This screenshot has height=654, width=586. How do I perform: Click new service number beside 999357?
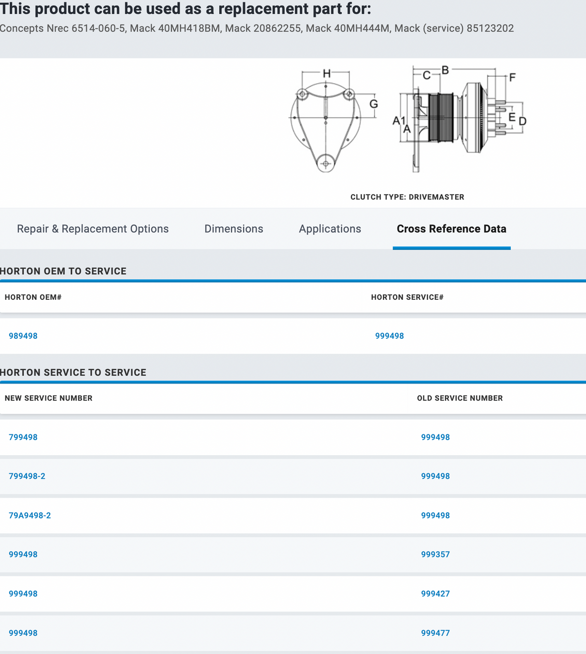(23, 555)
